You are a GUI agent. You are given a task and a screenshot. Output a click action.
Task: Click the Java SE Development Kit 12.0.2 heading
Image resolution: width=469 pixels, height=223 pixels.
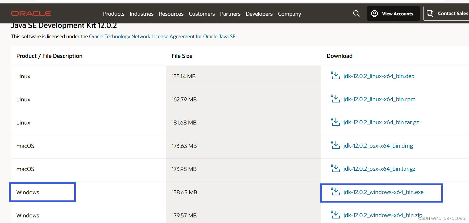[64, 26]
